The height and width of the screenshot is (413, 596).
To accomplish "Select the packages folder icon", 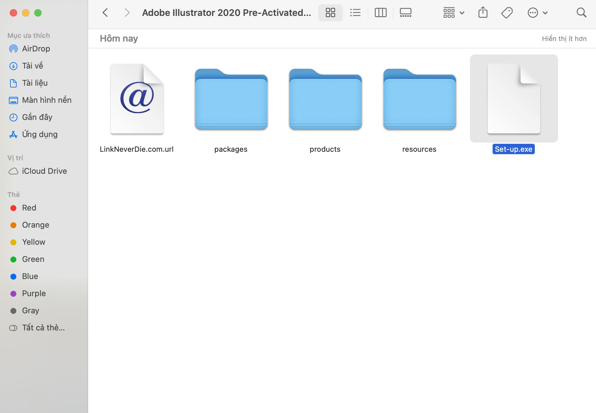I will (231, 99).
